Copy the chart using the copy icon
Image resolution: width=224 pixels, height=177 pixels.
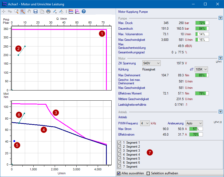42,11
